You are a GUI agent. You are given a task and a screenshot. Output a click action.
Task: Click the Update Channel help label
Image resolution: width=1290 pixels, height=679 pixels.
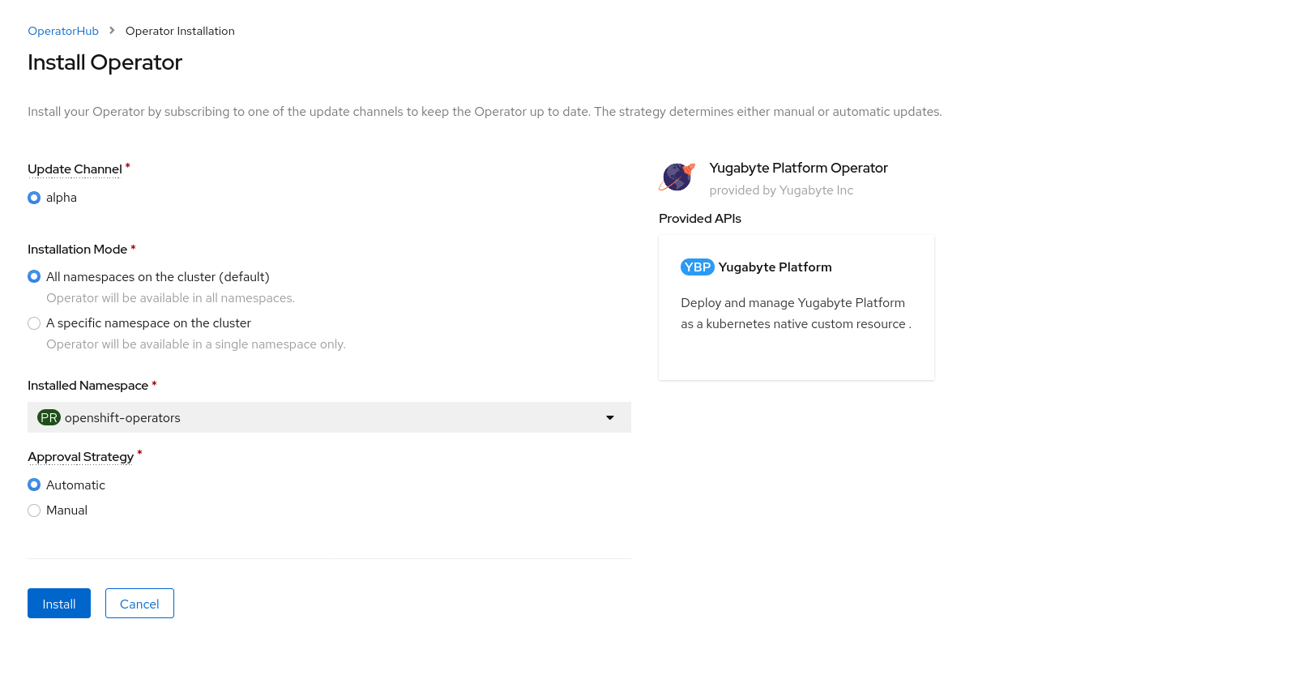coord(75,169)
